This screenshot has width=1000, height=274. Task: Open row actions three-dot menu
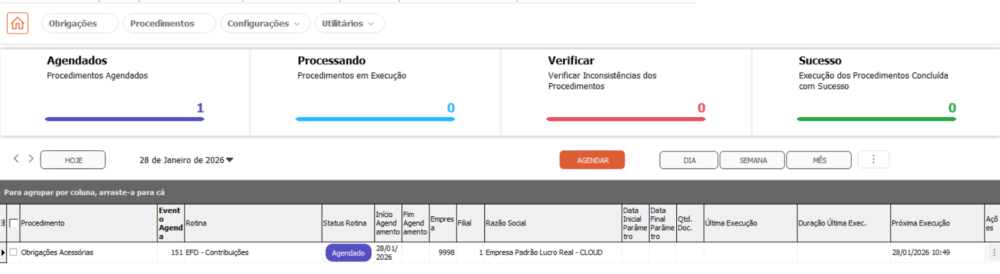[x=993, y=253]
